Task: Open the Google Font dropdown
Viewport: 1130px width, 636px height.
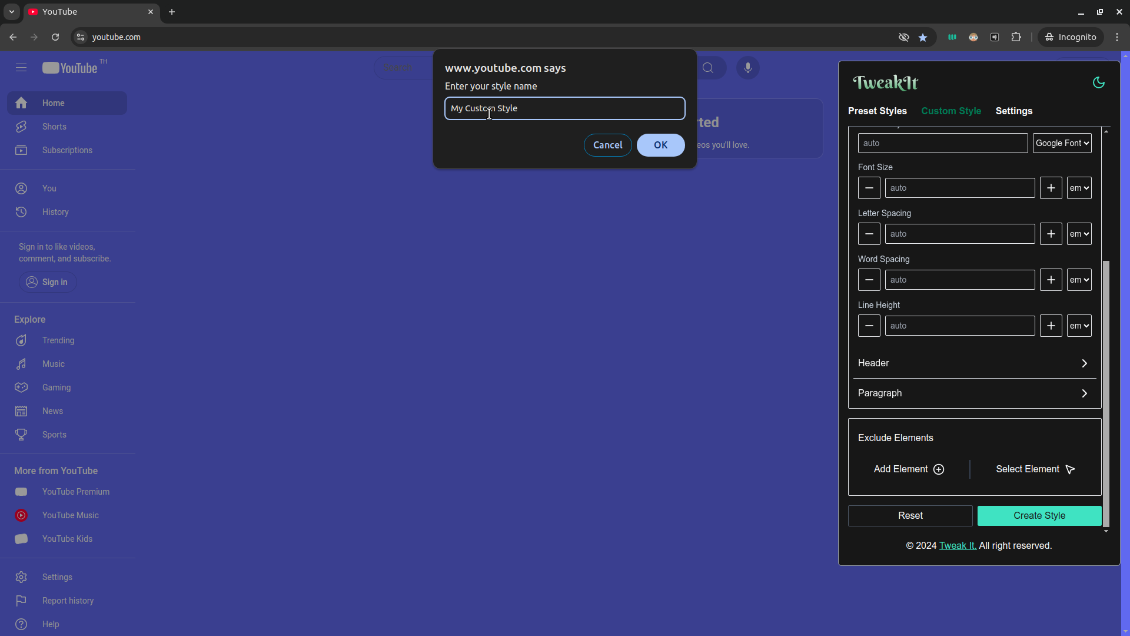Action: pyautogui.click(x=1062, y=143)
